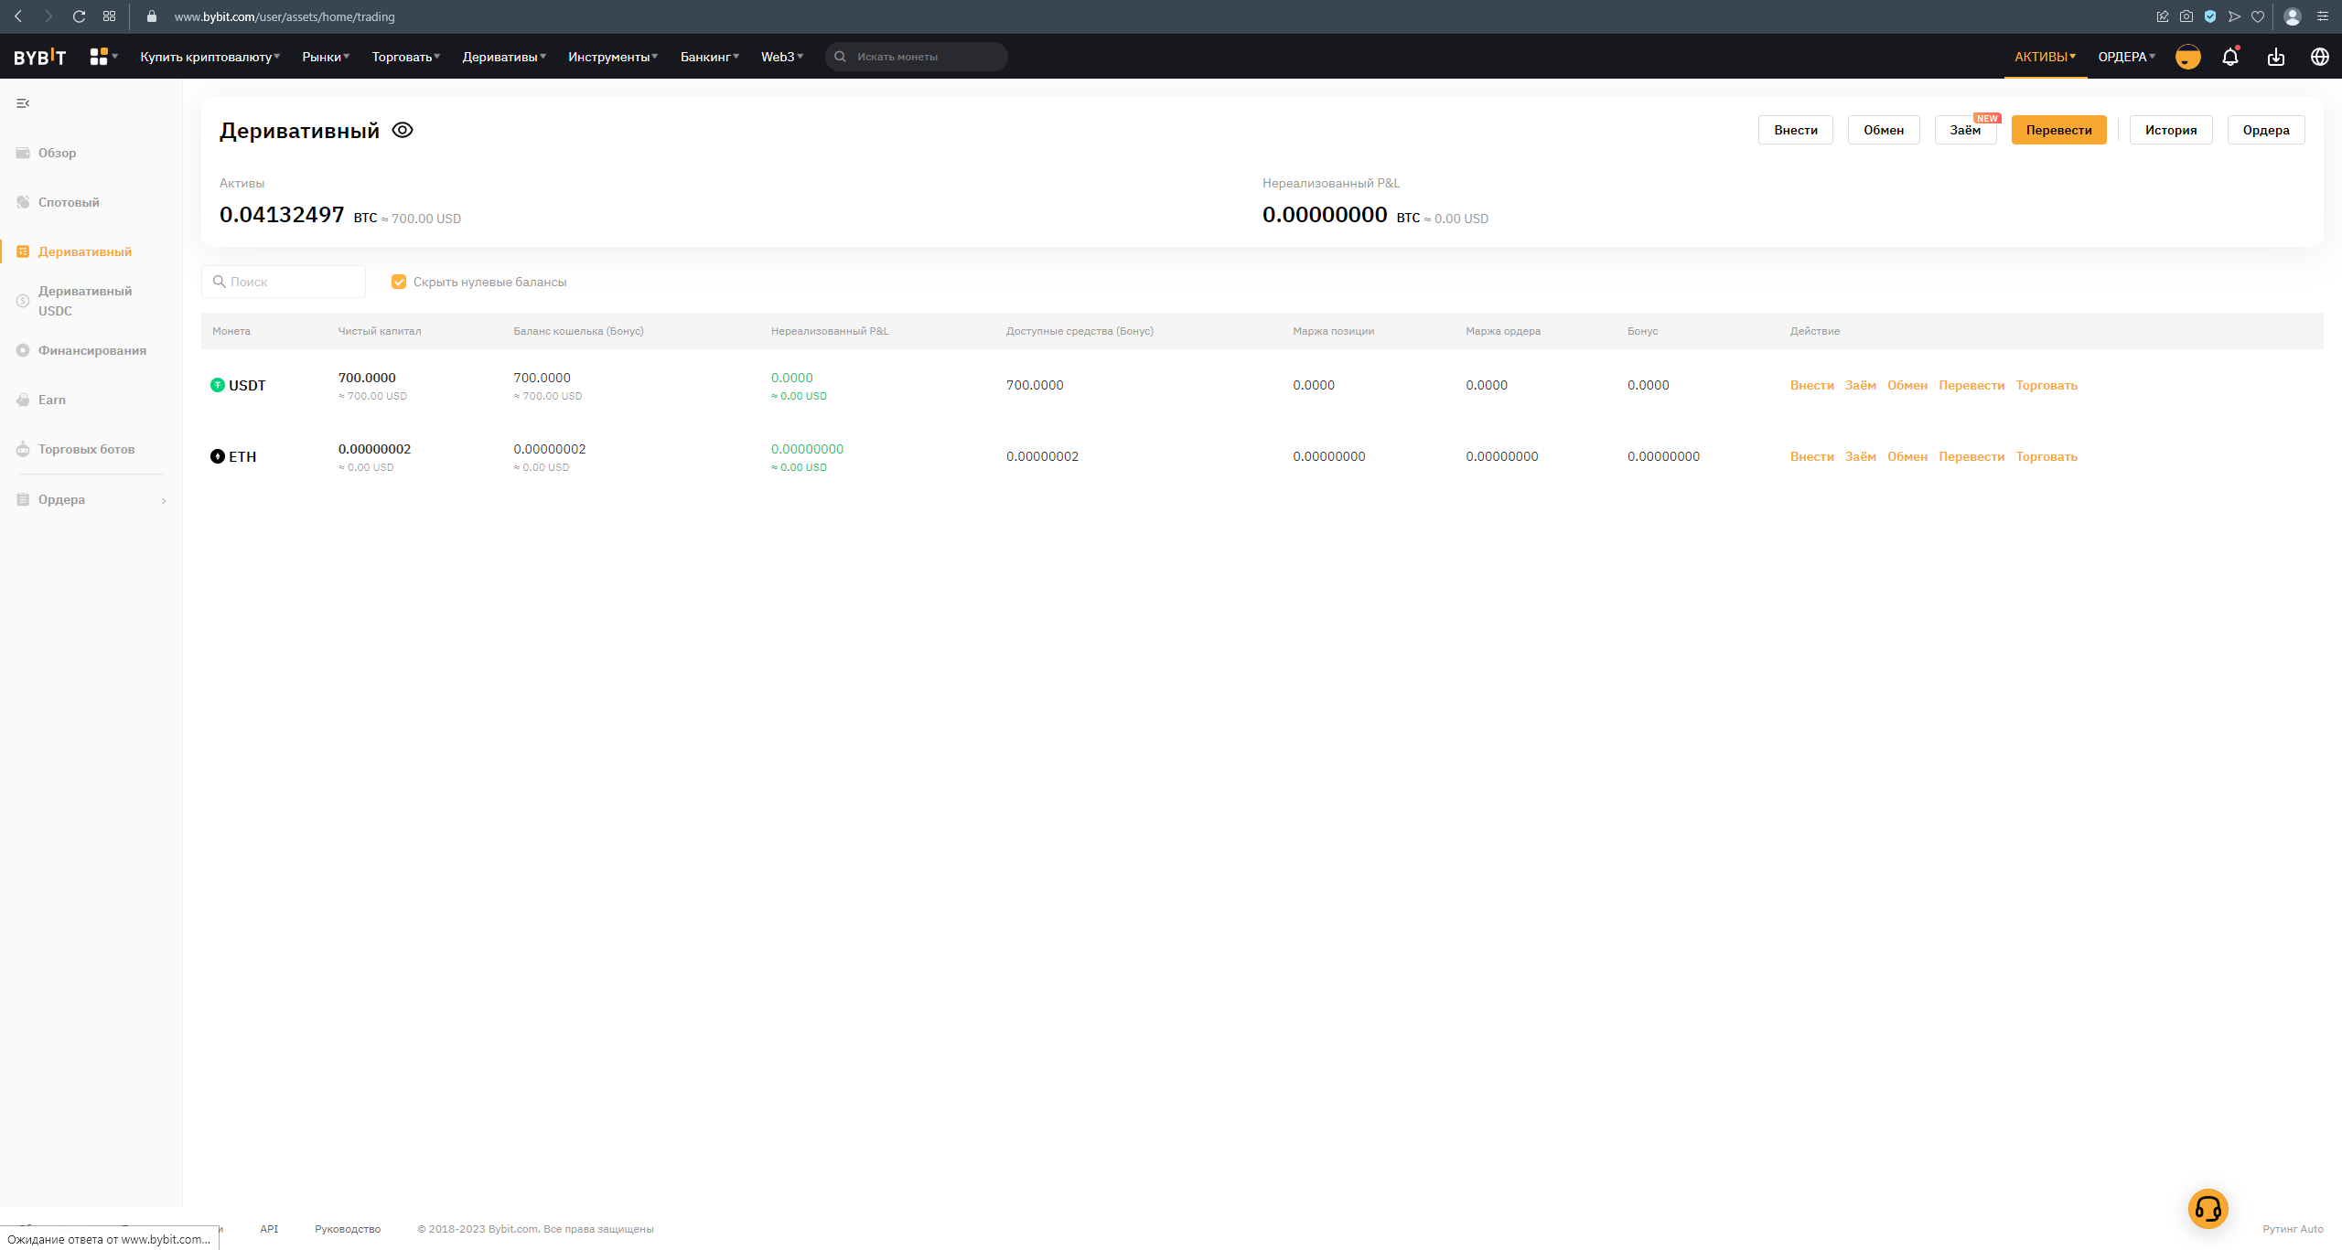Go to the 'Earn' sidebar section

(52, 400)
